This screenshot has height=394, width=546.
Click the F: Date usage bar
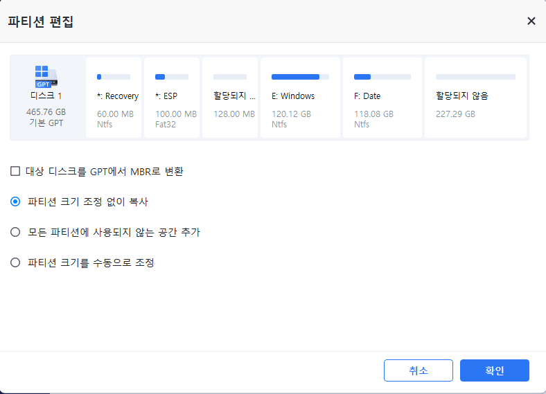(x=382, y=77)
